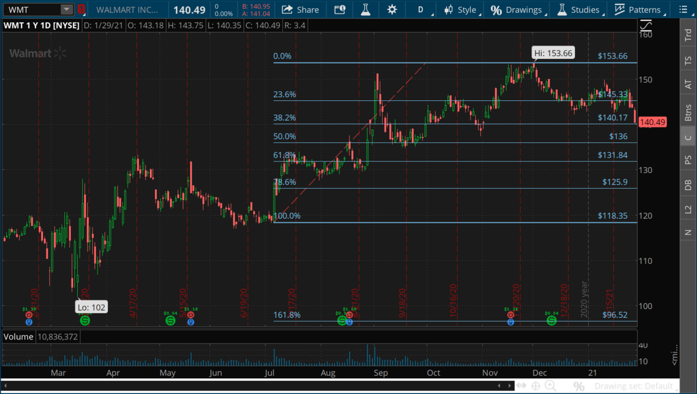Click the 161.8% Fibonacci extension label
This screenshot has width=697, height=394.
(287, 316)
